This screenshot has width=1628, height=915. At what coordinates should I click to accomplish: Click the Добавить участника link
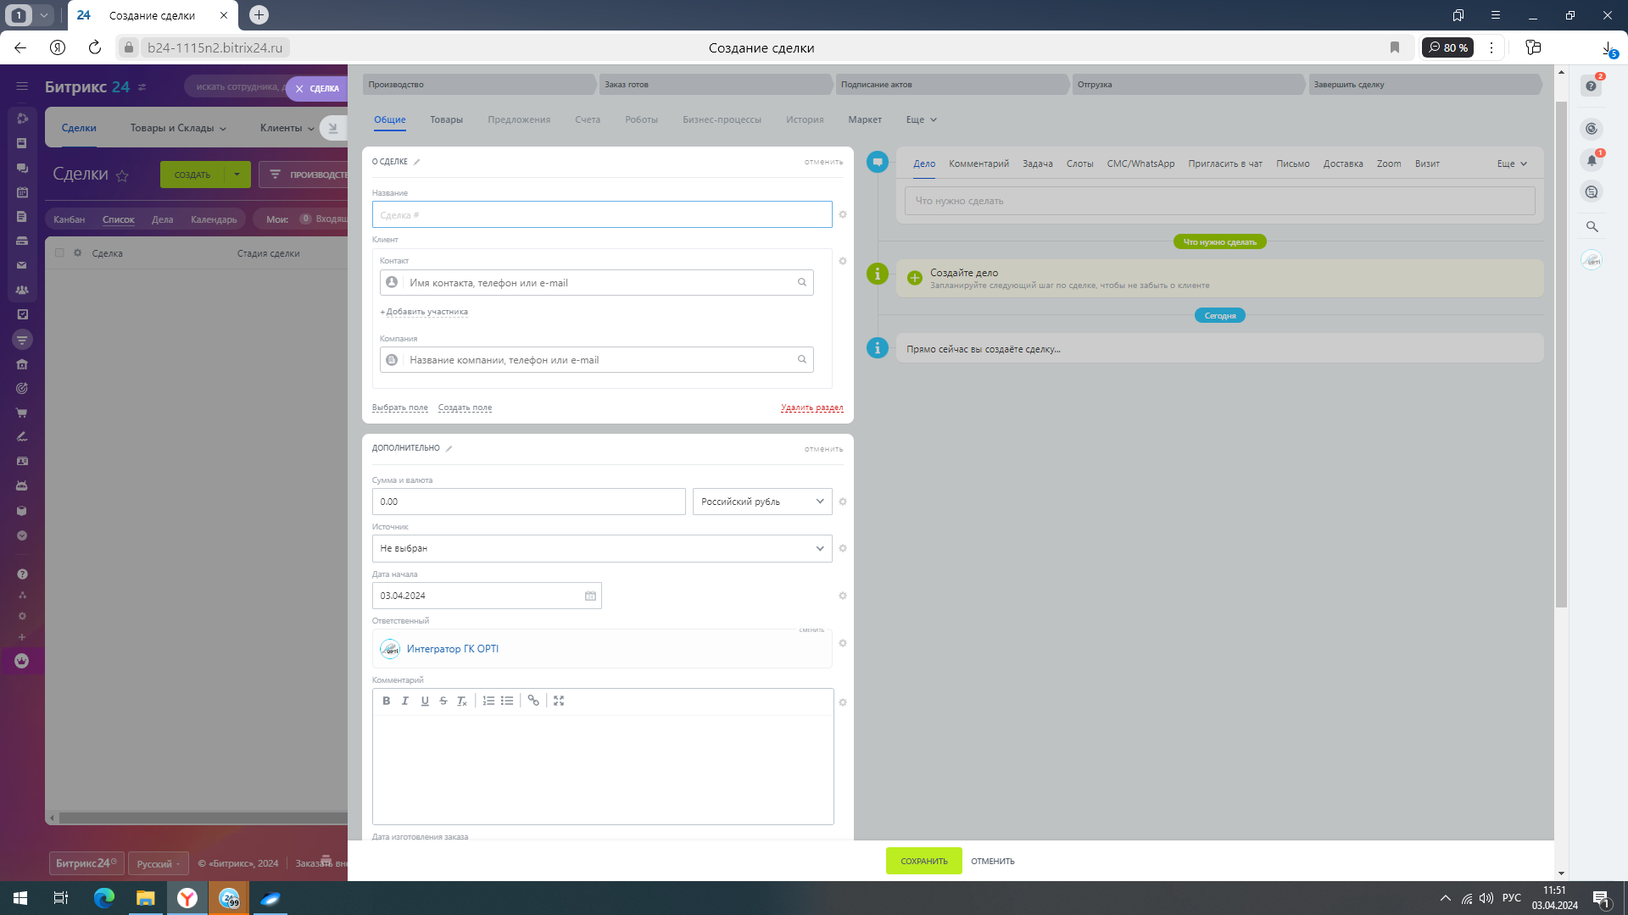pyautogui.click(x=426, y=312)
